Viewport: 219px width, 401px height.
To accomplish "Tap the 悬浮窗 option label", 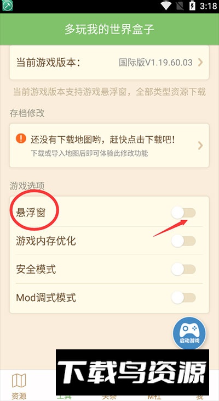I will (x=31, y=213).
